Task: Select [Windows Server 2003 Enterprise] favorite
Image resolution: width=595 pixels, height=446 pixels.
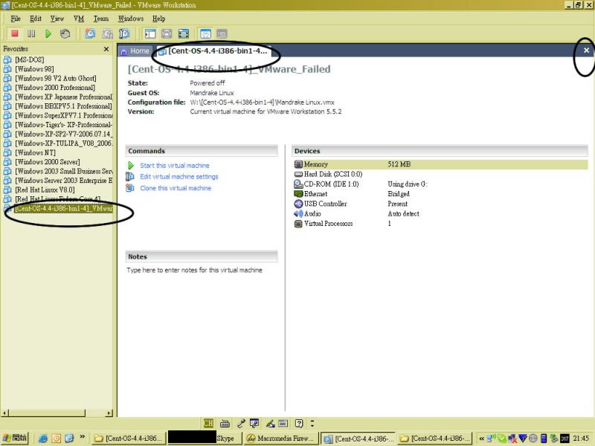Action: [x=64, y=181]
